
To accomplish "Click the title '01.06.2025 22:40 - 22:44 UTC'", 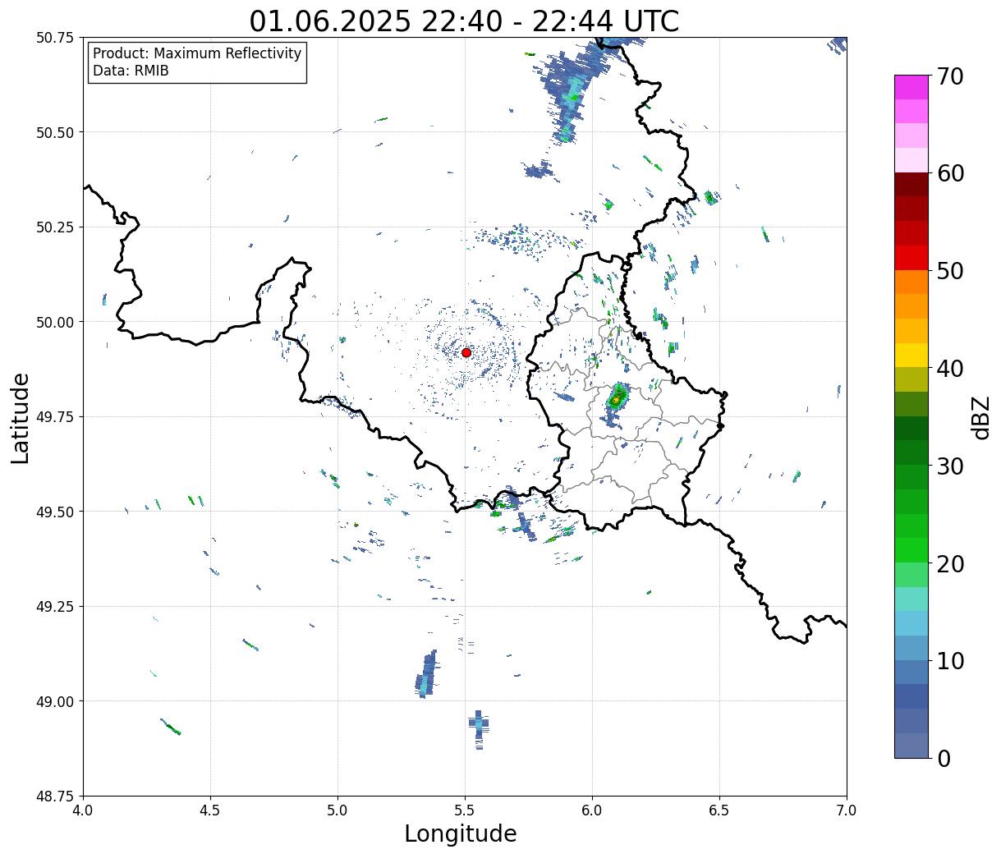I will point(464,21).
